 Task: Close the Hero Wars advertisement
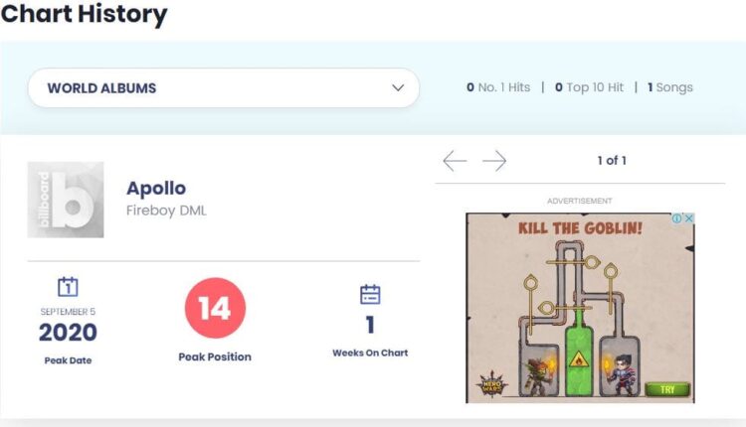click(688, 218)
